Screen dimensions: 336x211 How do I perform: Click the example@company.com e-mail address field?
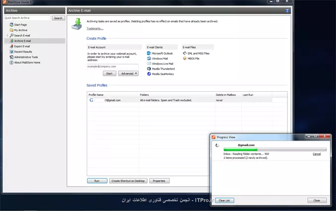[x=112, y=67]
